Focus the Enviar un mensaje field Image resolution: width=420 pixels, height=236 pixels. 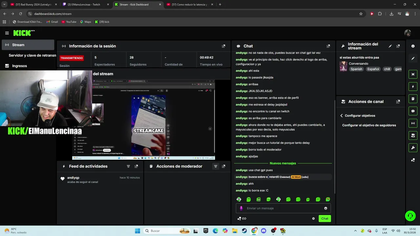[283, 208]
